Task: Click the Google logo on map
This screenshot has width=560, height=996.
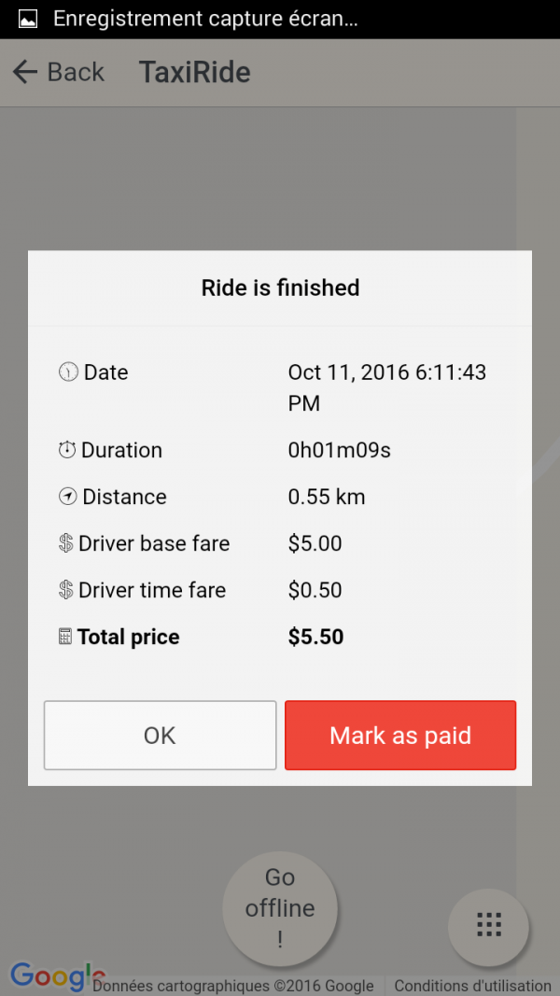Action: [56, 975]
